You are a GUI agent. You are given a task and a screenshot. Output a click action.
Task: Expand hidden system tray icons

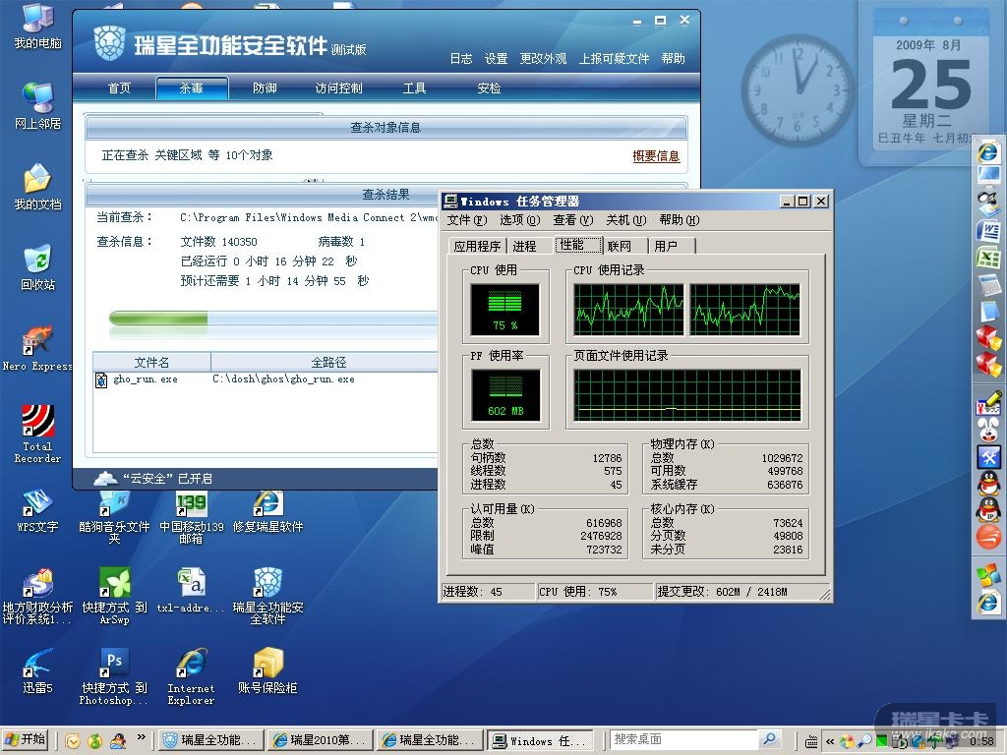(x=830, y=741)
